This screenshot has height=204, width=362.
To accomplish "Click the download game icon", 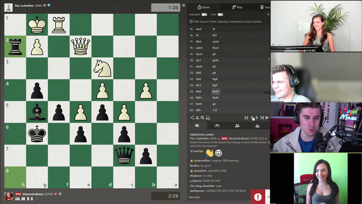I will (197, 117).
